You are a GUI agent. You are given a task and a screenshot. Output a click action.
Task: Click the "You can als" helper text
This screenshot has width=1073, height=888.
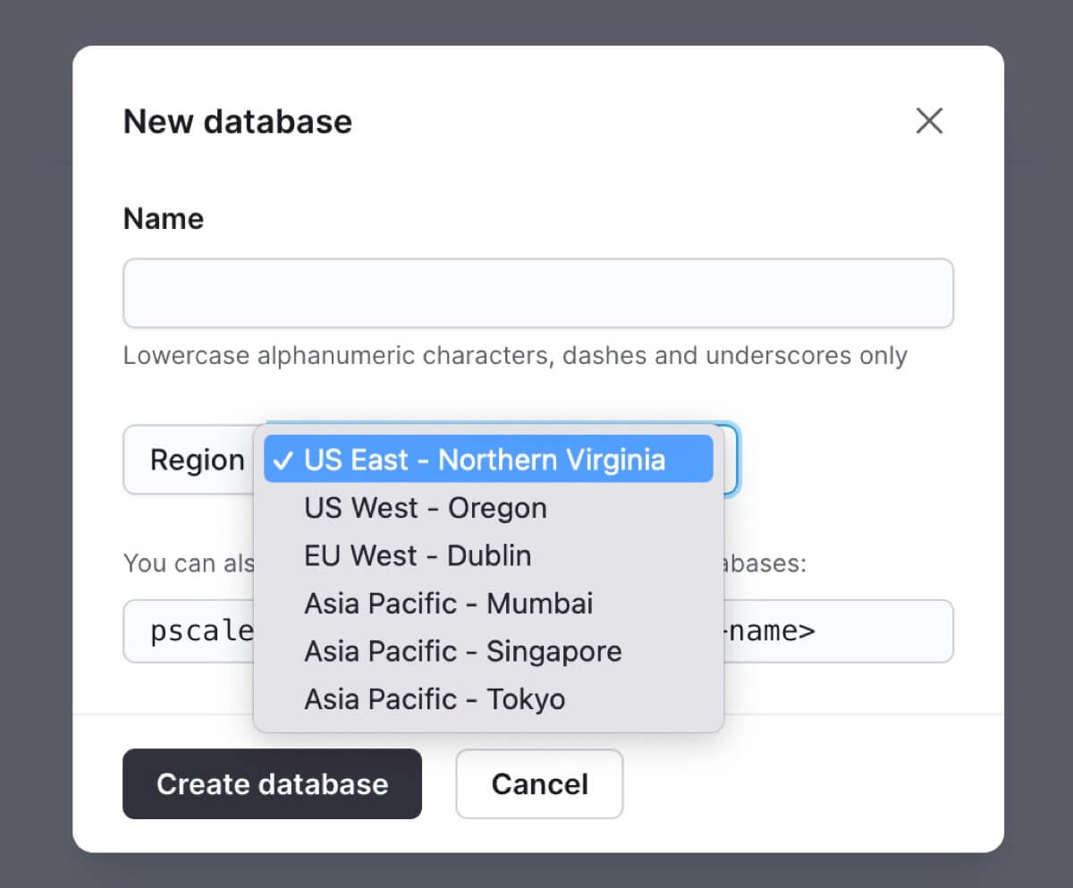pyautogui.click(x=188, y=563)
